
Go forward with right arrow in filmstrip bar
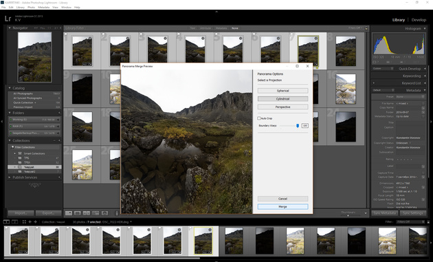tap(35, 221)
